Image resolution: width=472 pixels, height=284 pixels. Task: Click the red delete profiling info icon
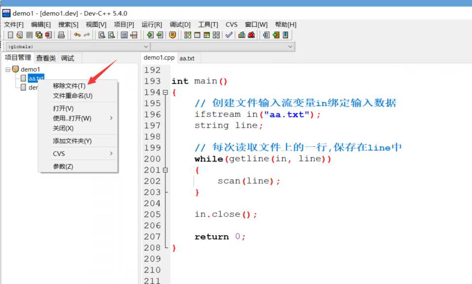(251, 35)
